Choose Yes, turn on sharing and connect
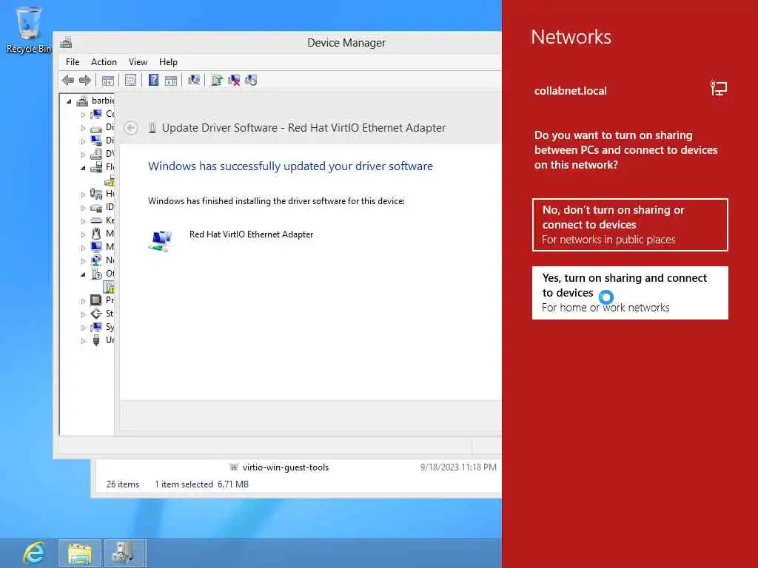 coord(630,293)
